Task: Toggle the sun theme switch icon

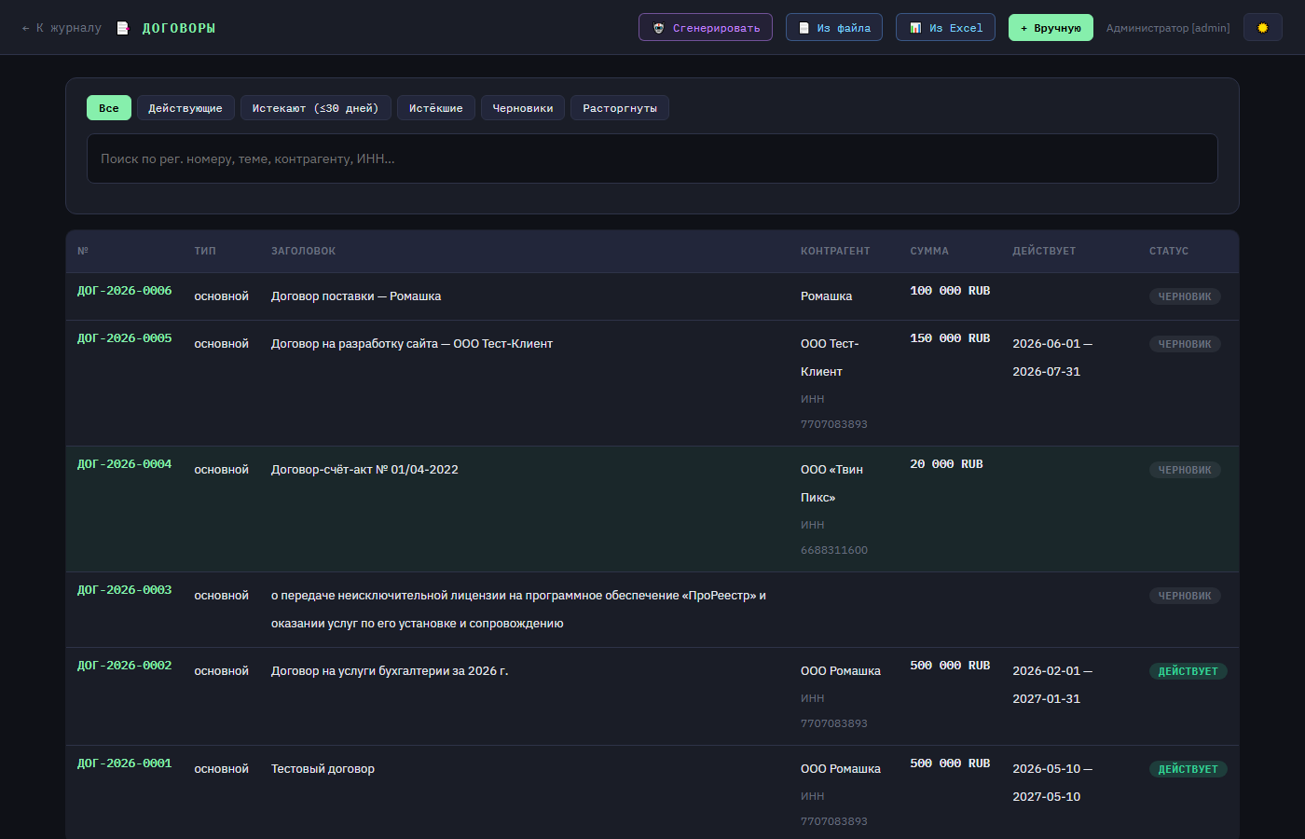Action: [x=1263, y=28]
